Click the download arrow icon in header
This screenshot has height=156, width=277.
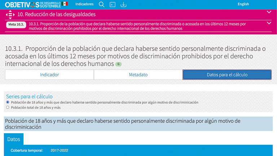[123, 4]
